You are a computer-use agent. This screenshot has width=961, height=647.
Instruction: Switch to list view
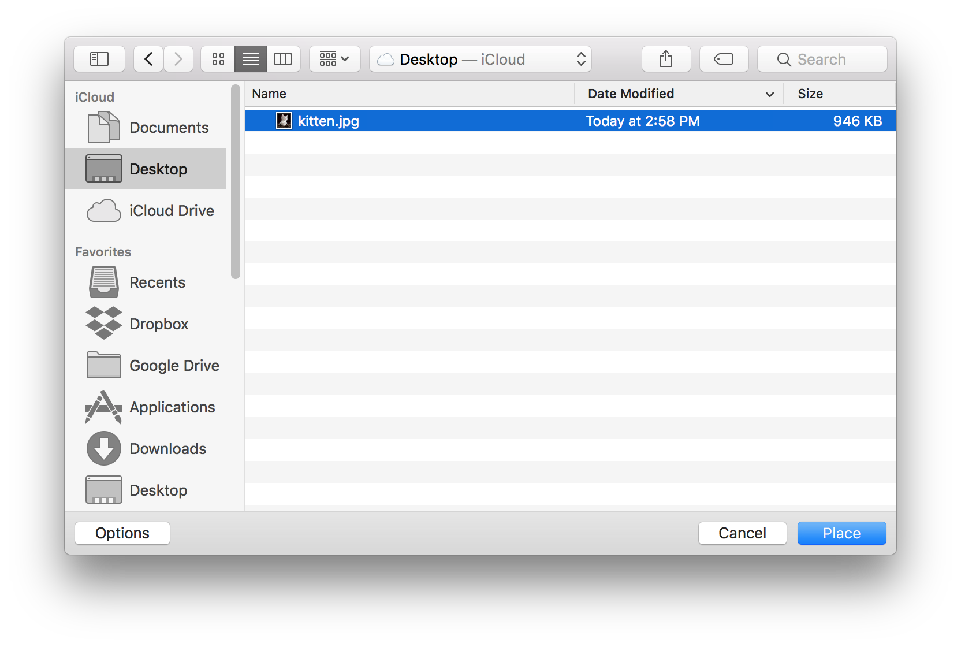tap(250, 59)
